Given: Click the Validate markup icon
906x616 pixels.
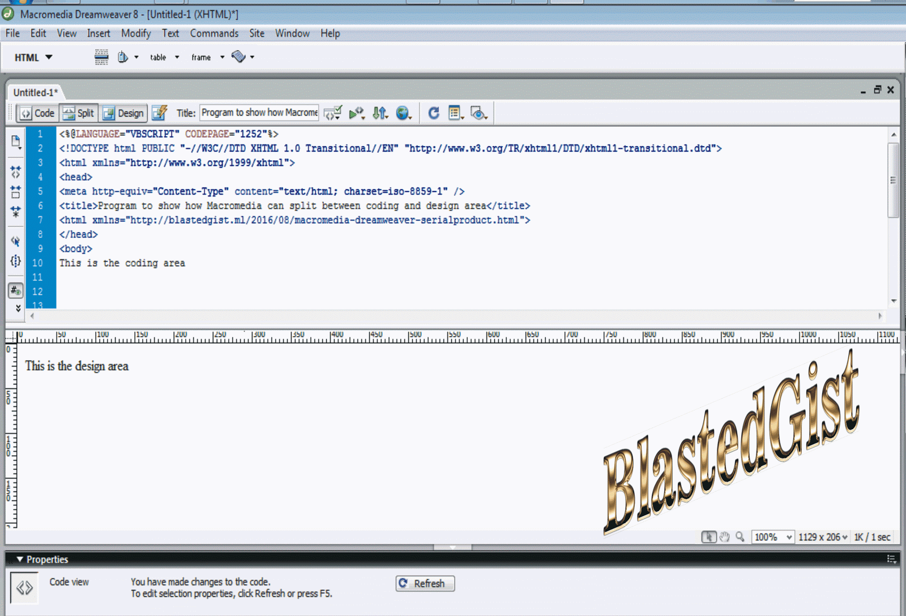Looking at the screenshot, I should pyautogui.click(x=332, y=113).
